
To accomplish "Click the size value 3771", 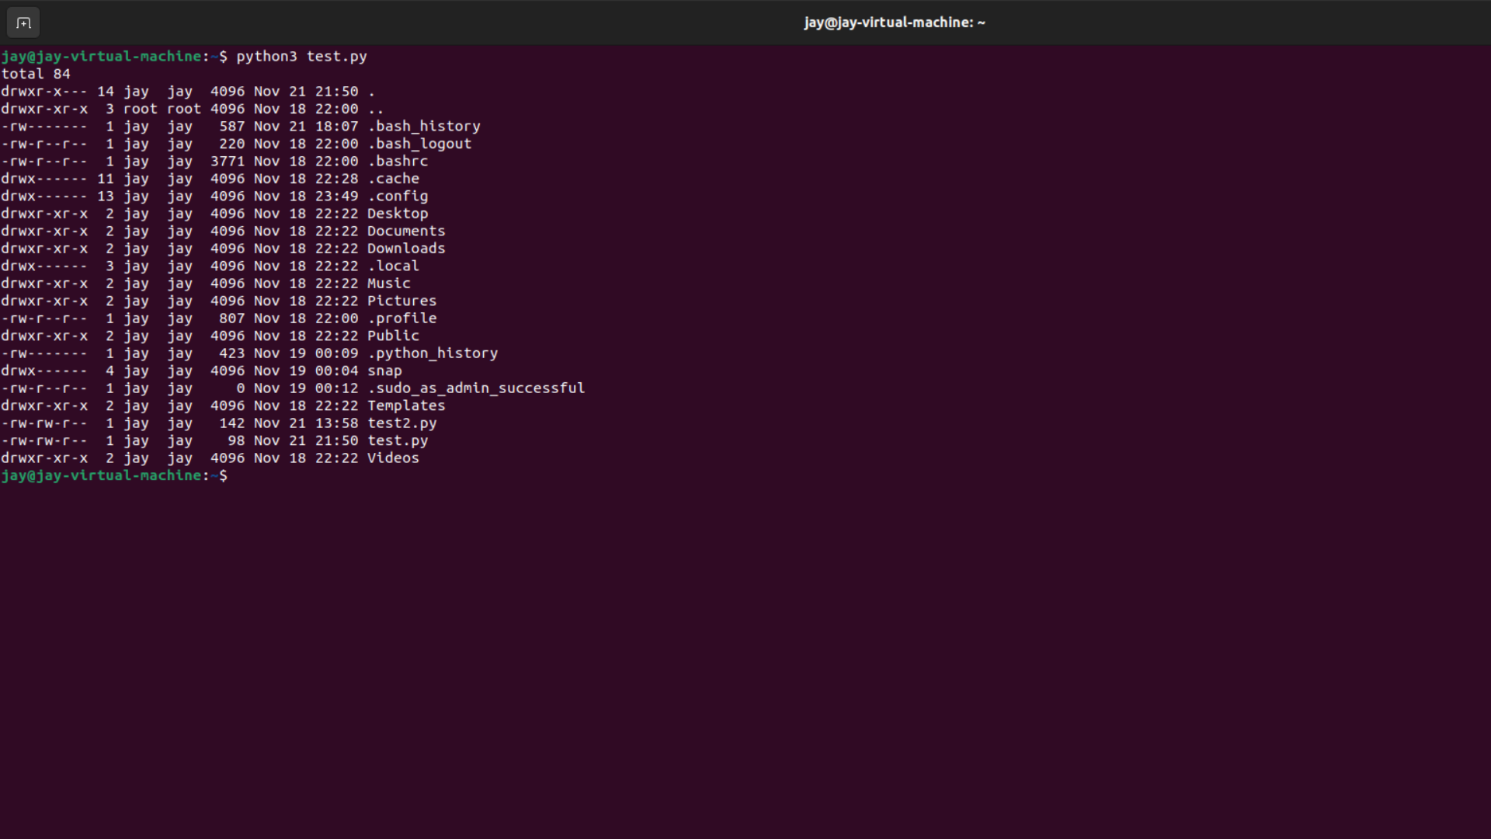I will [228, 162].
